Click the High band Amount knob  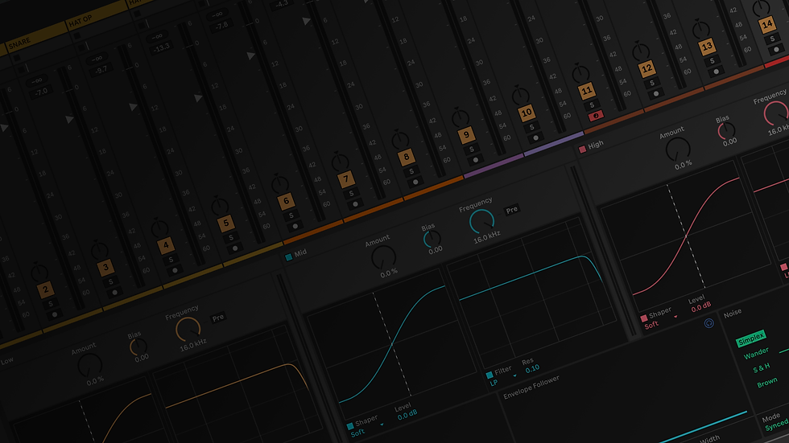tap(678, 150)
